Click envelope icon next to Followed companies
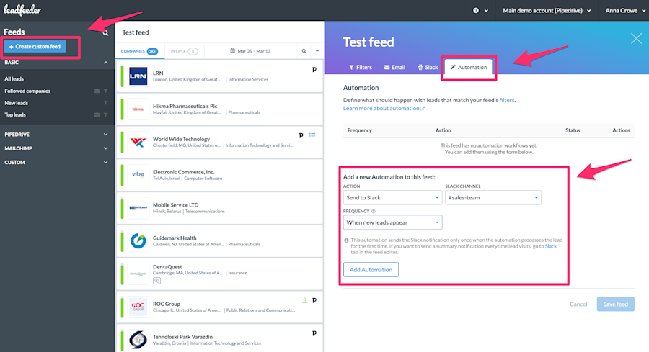This screenshot has width=649, height=352. (x=97, y=91)
